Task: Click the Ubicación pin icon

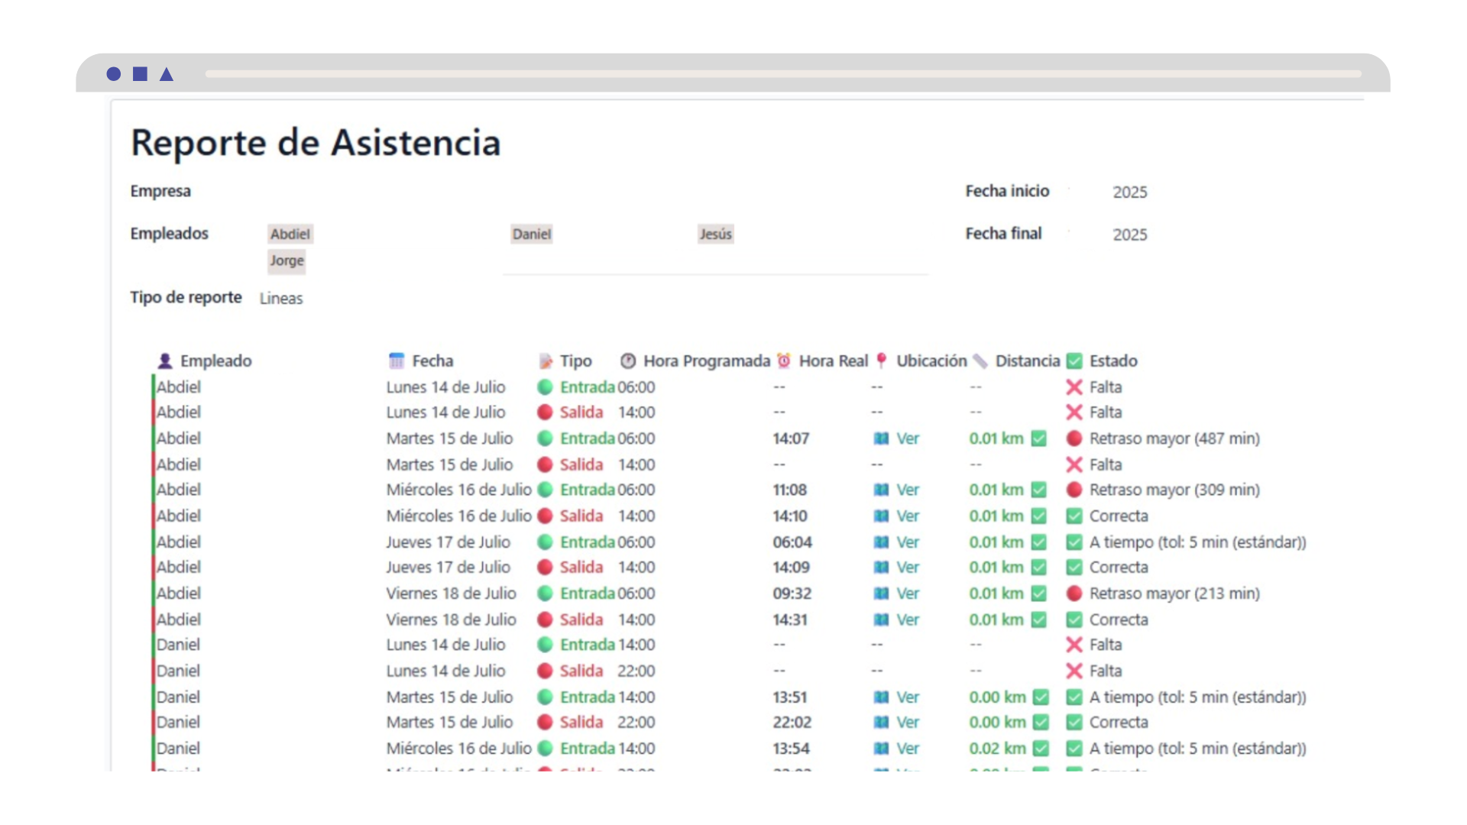Action: (881, 361)
